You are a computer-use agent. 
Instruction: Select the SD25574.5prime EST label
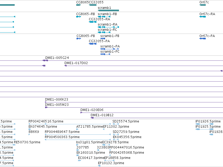coord(126,121)
